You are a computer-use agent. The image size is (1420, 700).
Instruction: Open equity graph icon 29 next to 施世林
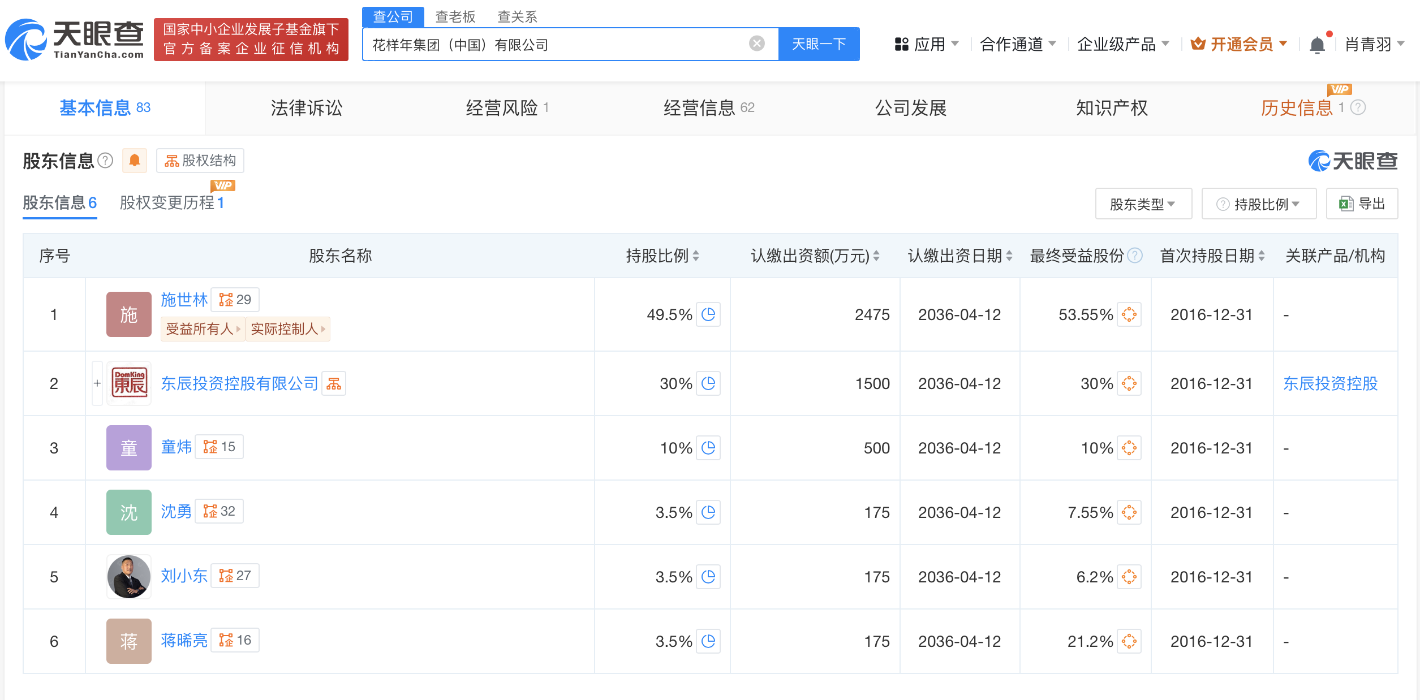[235, 300]
